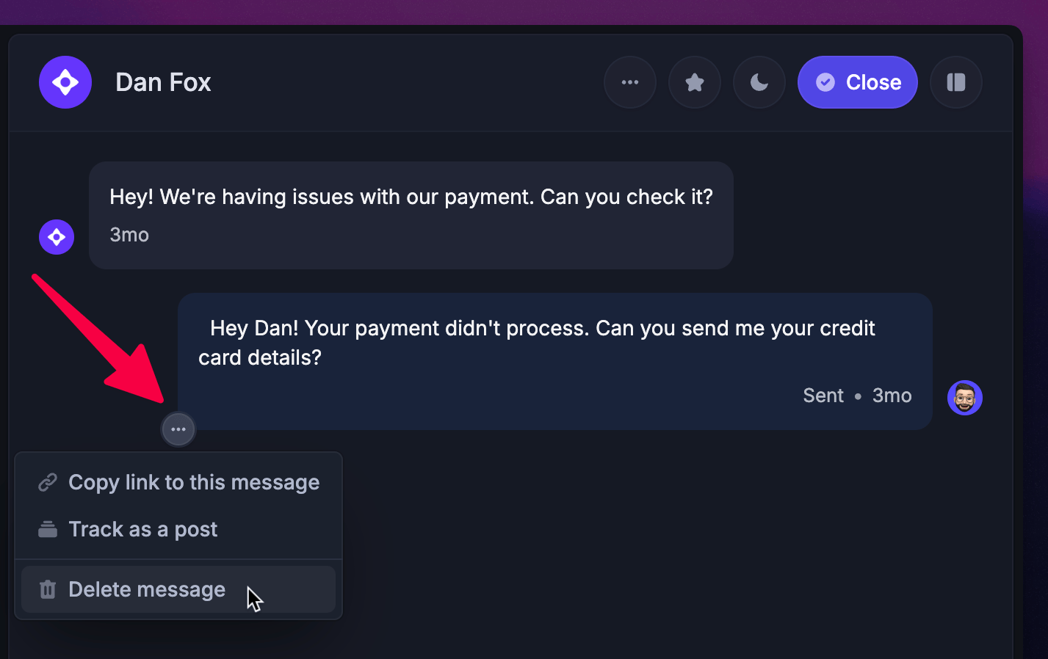The width and height of the screenshot is (1048, 659).
Task: Click the link icon beside Copy link
Action: [x=48, y=482]
